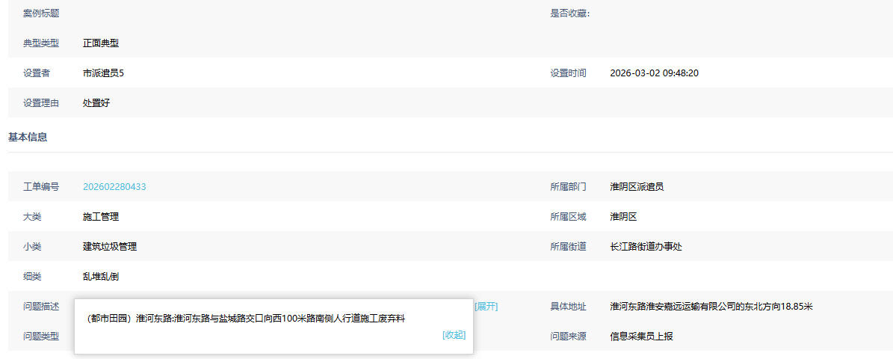The image size is (893, 359).
Task: Click the setter name 市派遣员5
Action: (x=103, y=73)
